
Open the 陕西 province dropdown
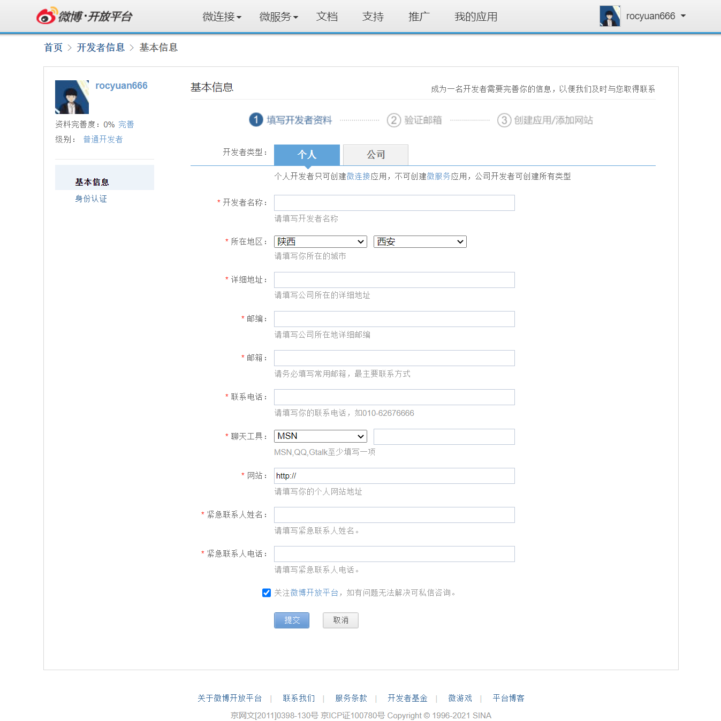pyautogui.click(x=320, y=242)
